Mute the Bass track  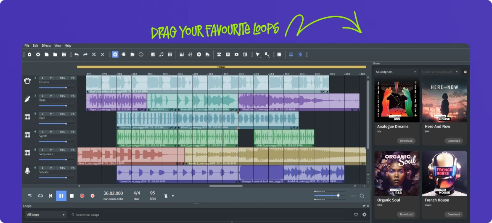pyautogui.click(x=51, y=96)
